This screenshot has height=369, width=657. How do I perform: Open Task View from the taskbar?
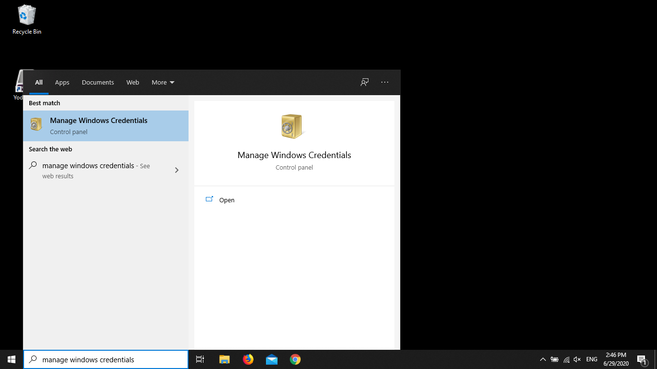200,359
